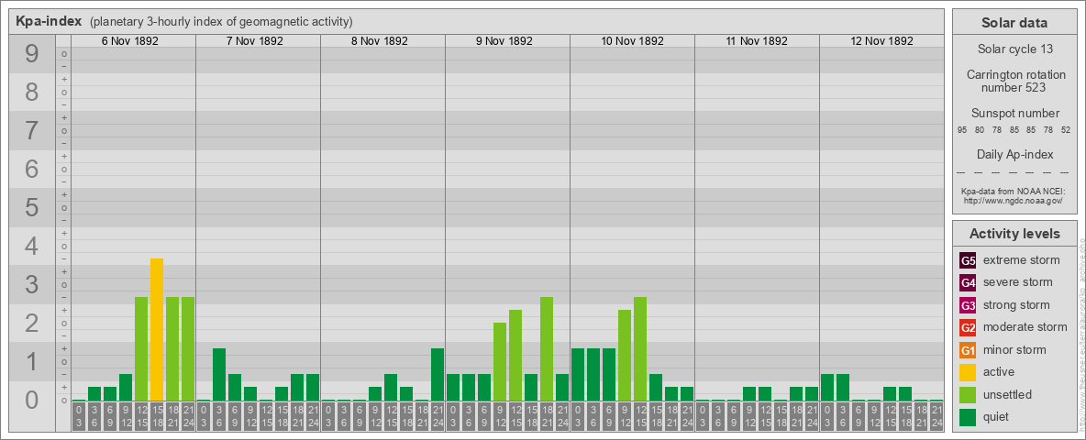Select the 10 Nov 1892 date header

[x=632, y=41]
